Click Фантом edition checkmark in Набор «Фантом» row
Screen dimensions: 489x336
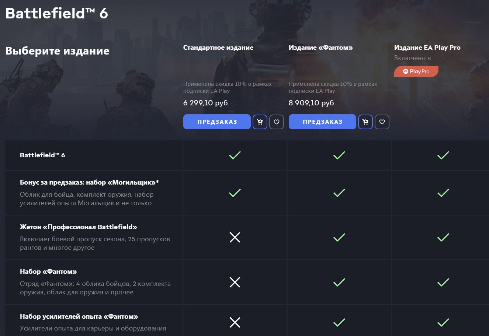tap(339, 282)
